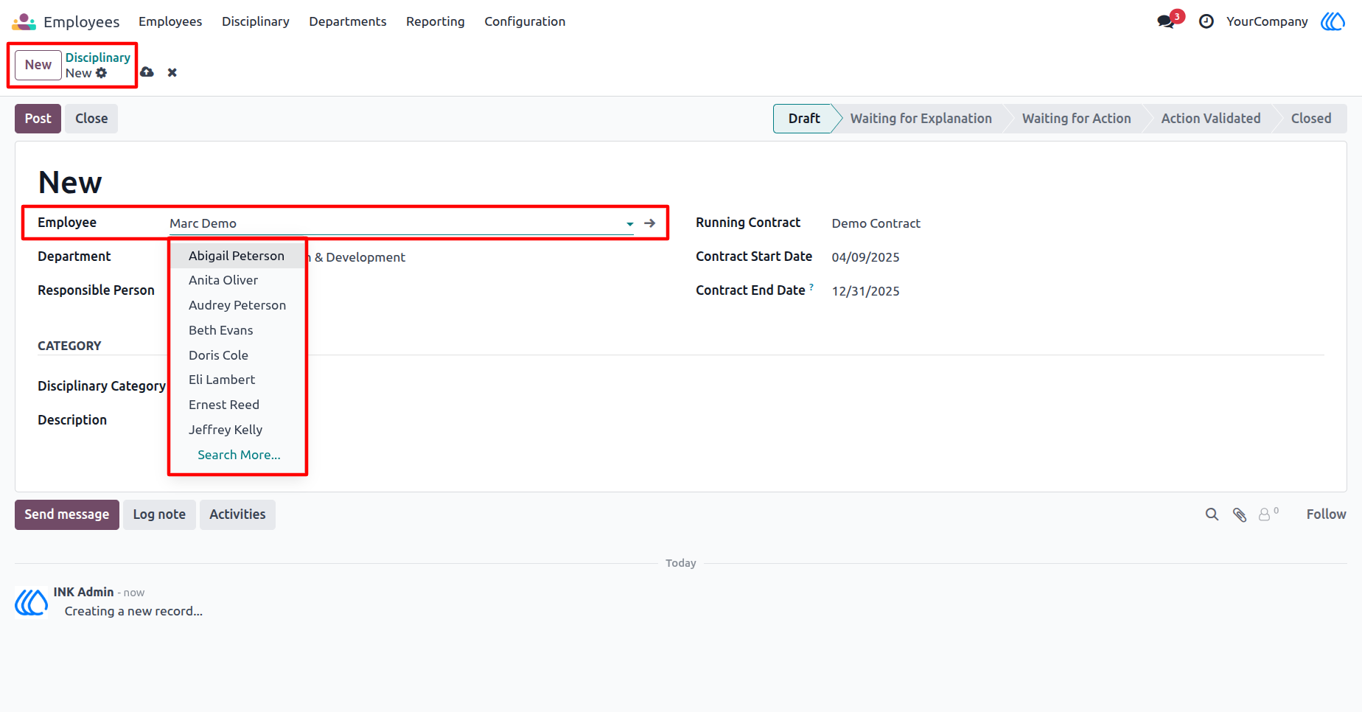
Task: Open the Configuration menu
Action: pos(525,21)
